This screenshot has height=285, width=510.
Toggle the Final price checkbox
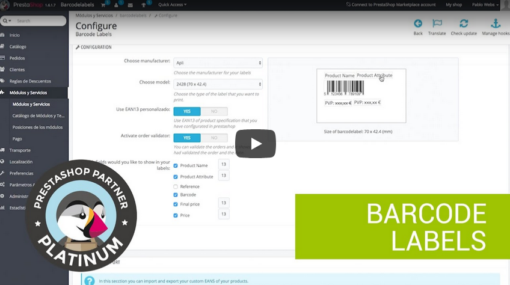176,204
